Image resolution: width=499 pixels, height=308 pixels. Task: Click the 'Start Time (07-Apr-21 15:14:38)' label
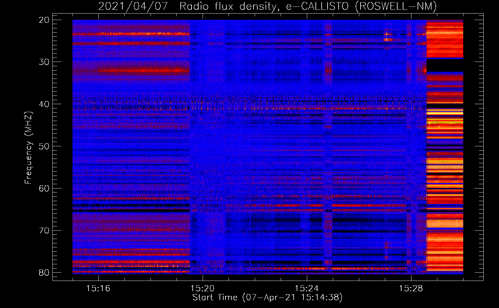267,298
